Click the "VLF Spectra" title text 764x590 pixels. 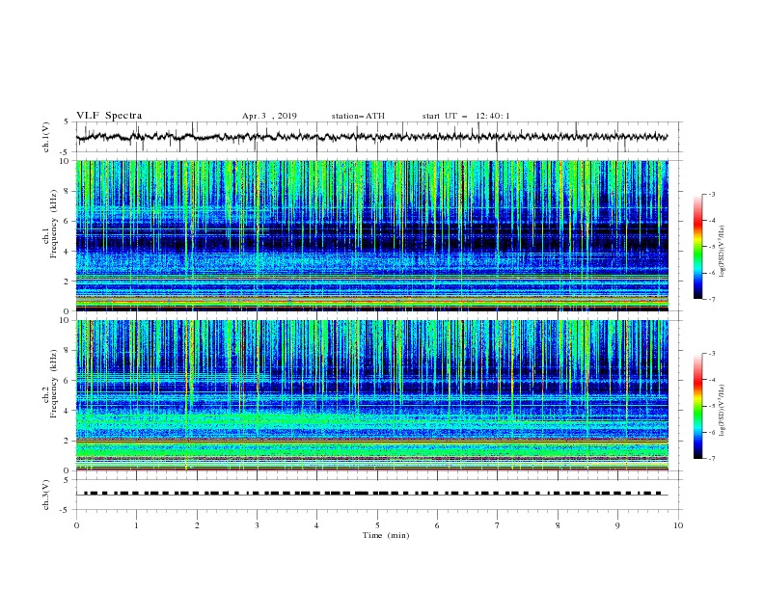pos(109,116)
